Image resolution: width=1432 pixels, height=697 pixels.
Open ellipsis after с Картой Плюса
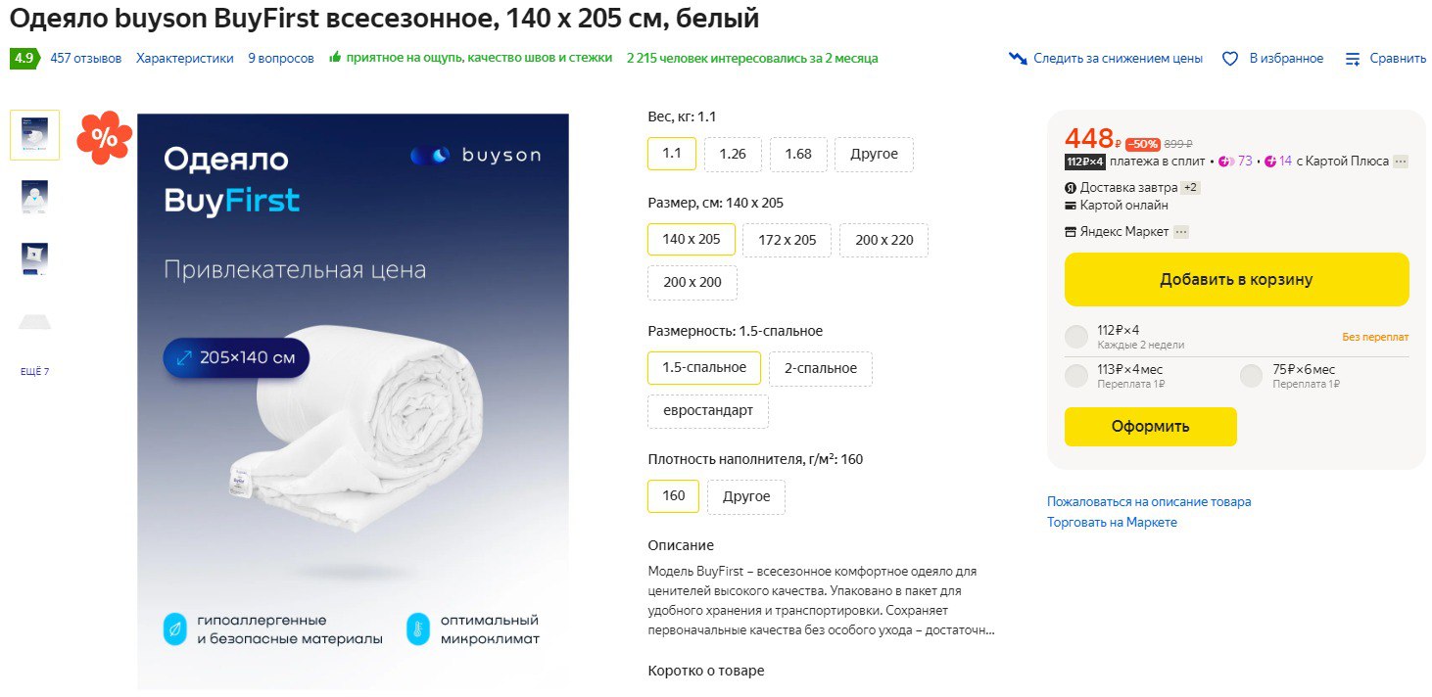(1401, 162)
